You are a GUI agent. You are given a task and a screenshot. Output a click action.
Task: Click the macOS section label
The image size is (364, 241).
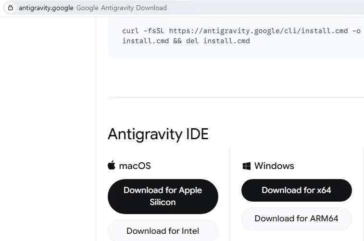pos(135,166)
